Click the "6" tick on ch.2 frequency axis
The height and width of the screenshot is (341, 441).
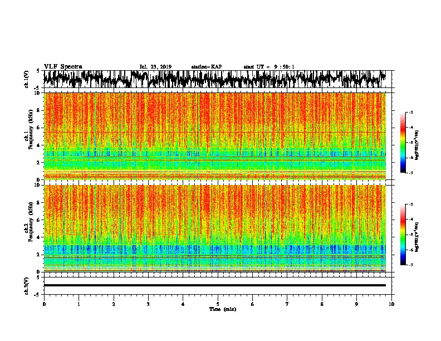[x=38, y=220]
